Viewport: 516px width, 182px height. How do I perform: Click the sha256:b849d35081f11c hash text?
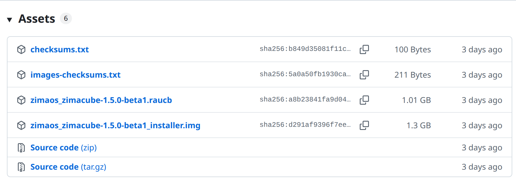[x=305, y=49]
